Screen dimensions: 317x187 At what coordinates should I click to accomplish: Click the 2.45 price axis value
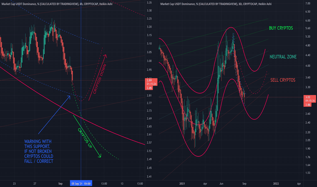[149, 168]
